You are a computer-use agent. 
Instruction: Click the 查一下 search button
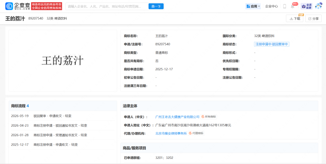click(156, 6)
